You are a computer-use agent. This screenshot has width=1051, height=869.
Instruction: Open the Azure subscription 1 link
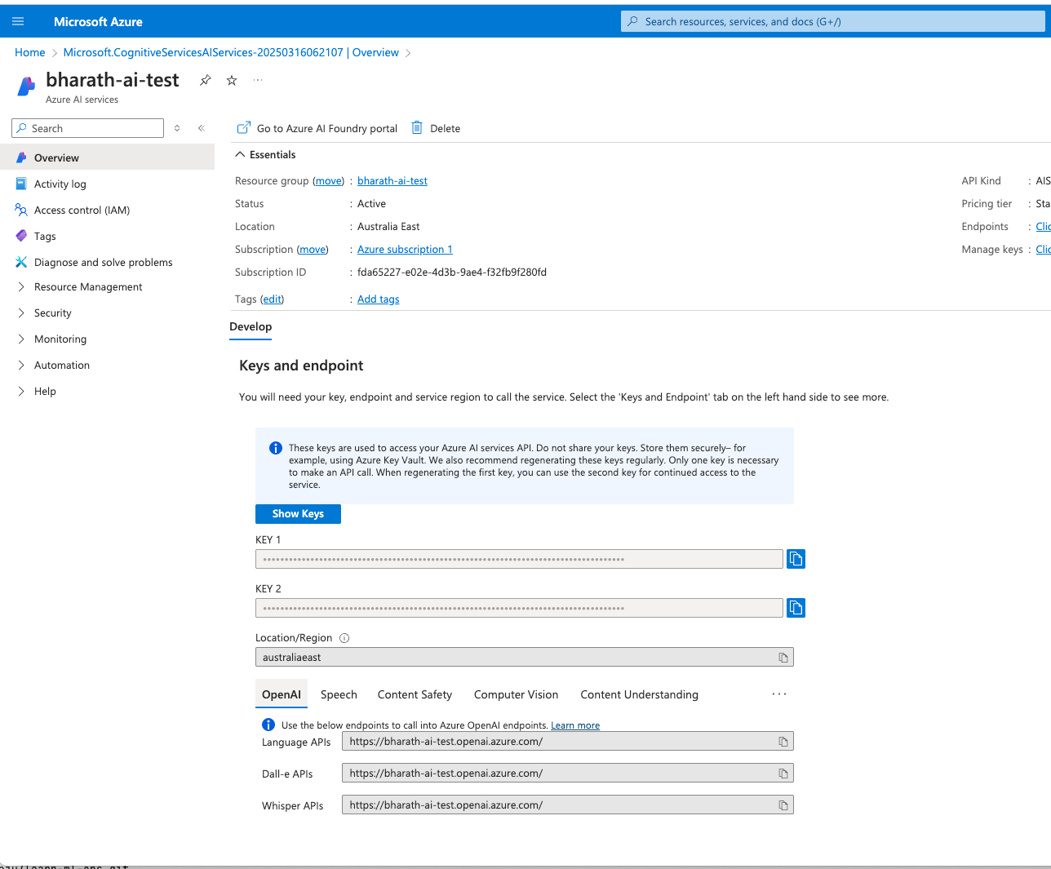click(405, 250)
